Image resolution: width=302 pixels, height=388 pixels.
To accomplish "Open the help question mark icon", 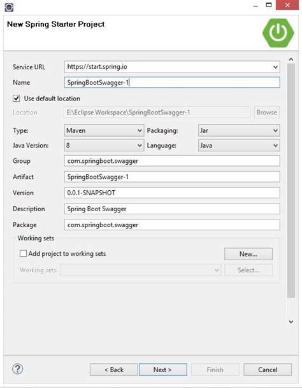I will [18, 369].
